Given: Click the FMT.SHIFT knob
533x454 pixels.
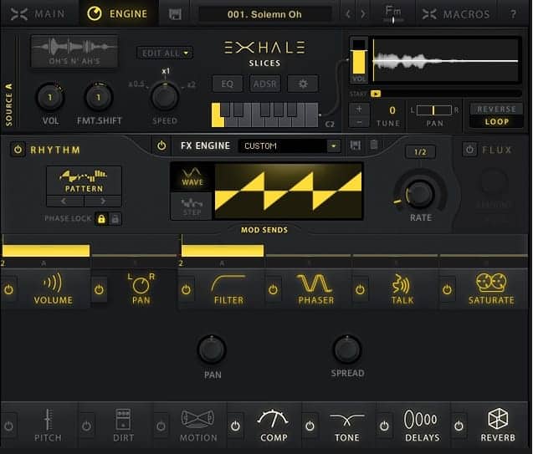Looking at the screenshot, I should coord(99,98).
